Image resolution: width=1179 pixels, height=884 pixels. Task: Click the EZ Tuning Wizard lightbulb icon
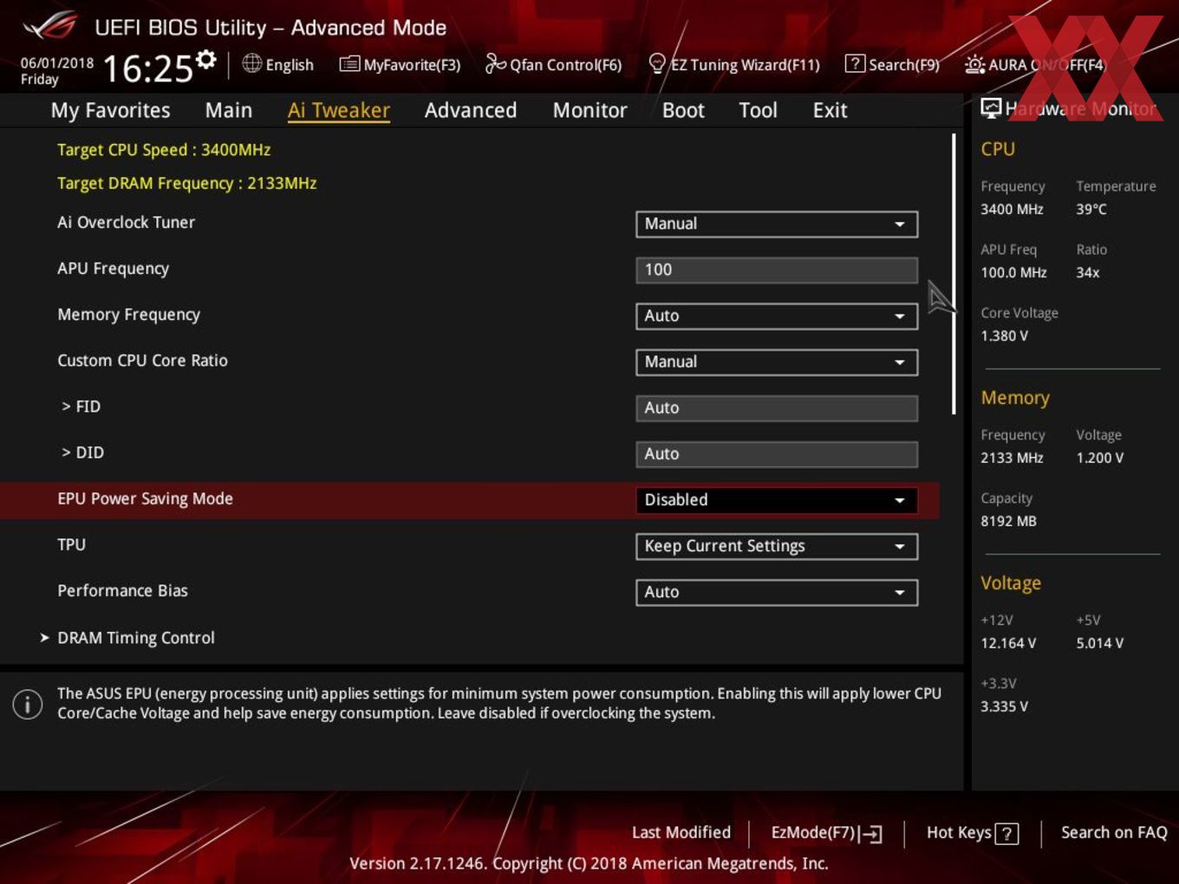click(x=657, y=63)
